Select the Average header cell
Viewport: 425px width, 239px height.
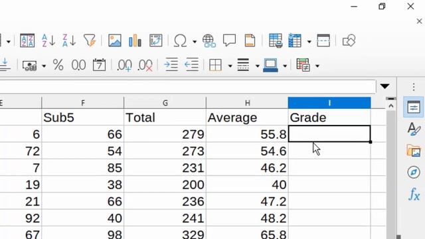(247, 118)
